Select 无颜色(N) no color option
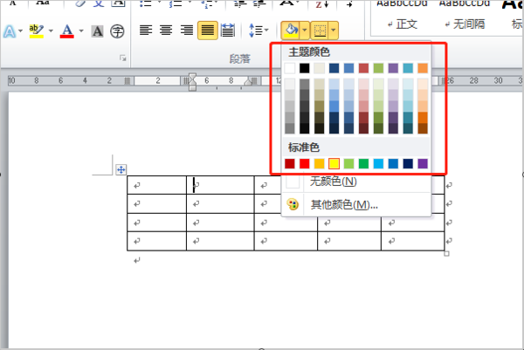The width and height of the screenshot is (524, 350). coord(356,182)
